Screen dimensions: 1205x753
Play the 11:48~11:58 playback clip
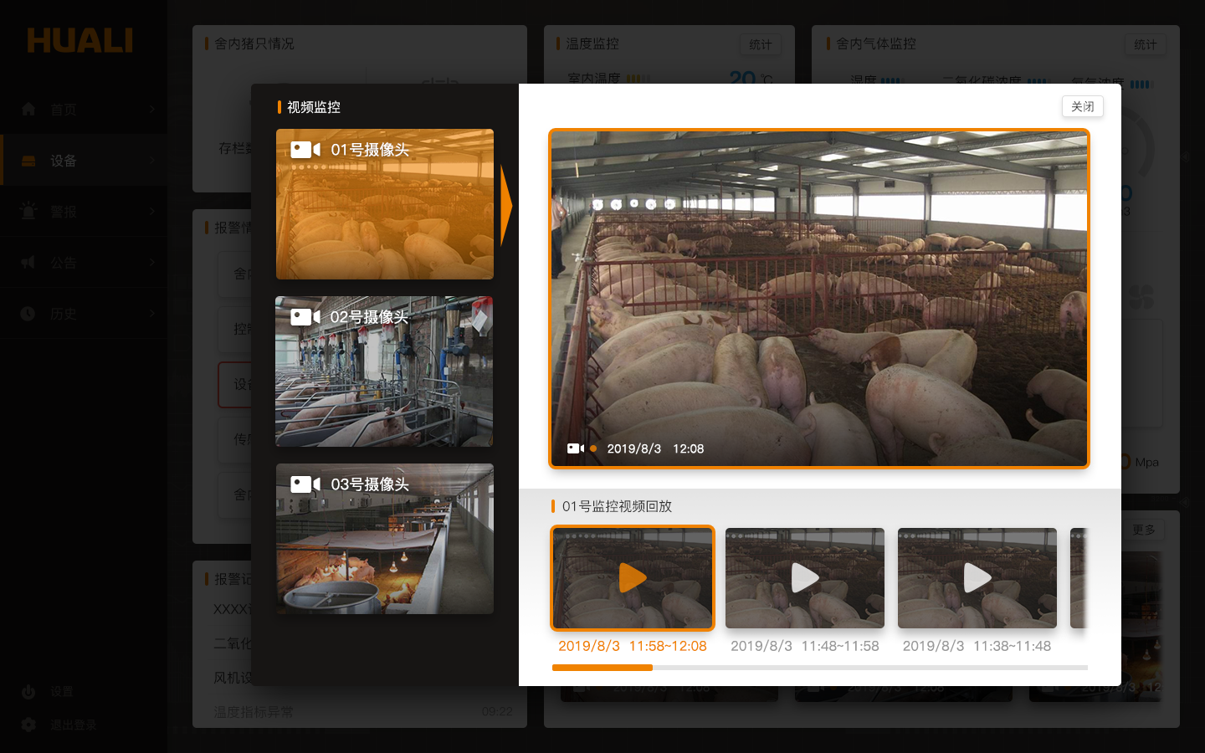805,578
